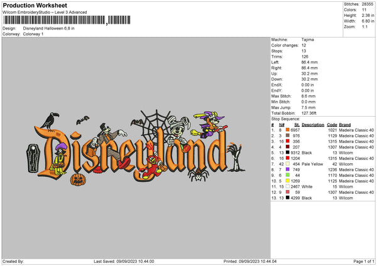Select the yellow swatch beside stitch count 1269

pyautogui.click(x=287, y=181)
